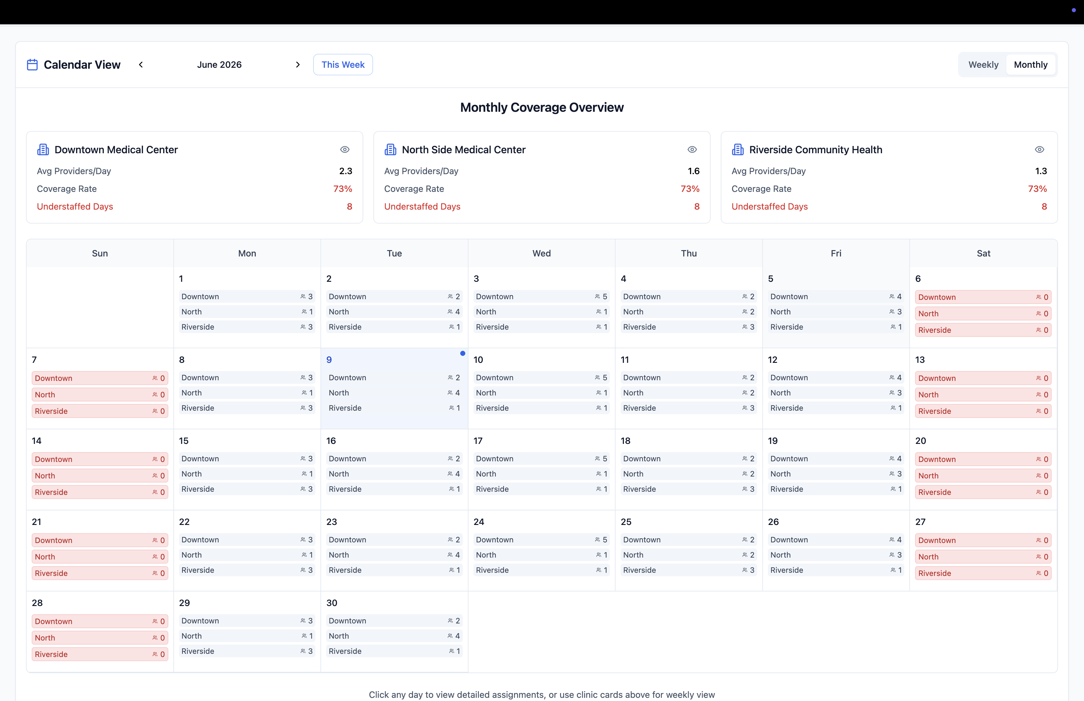Click the people icon in Riverside row June 8

click(303, 408)
